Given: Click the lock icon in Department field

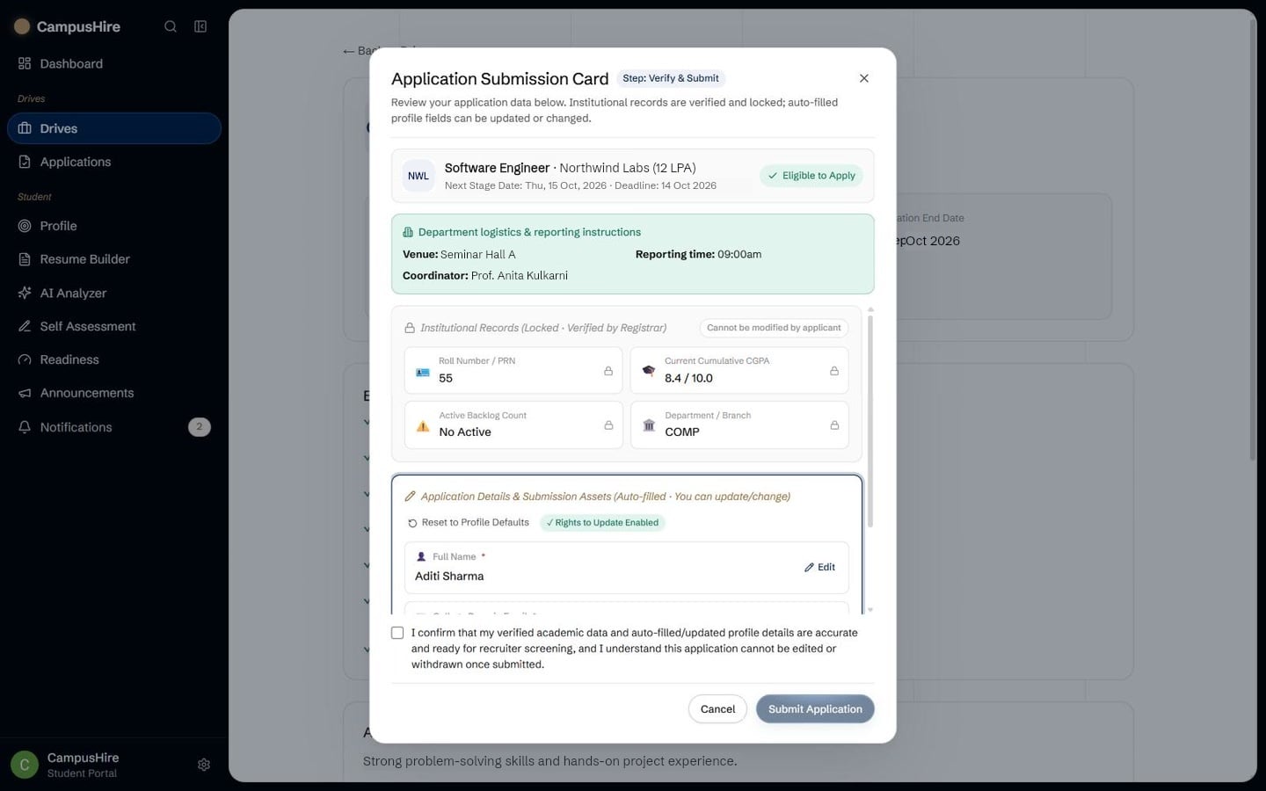Looking at the screenshot, I should (834, 425).
